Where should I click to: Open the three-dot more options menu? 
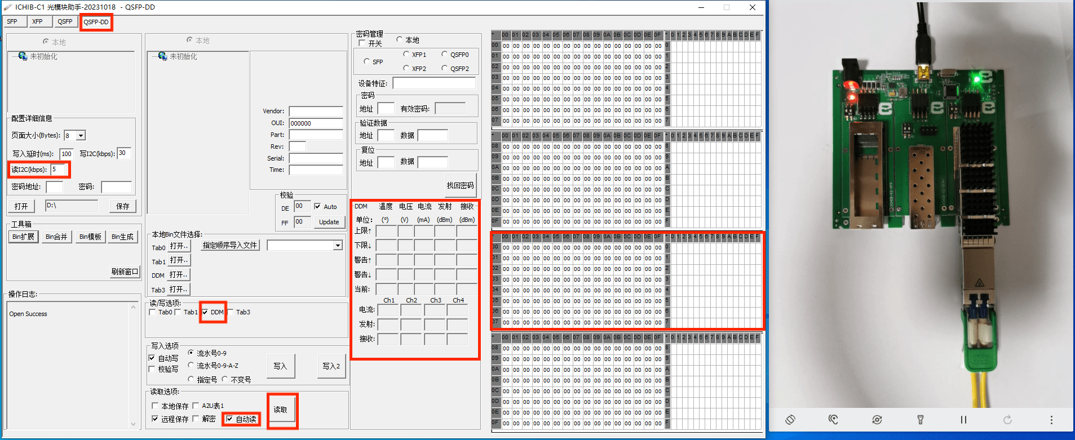[x=1051, y=420]
